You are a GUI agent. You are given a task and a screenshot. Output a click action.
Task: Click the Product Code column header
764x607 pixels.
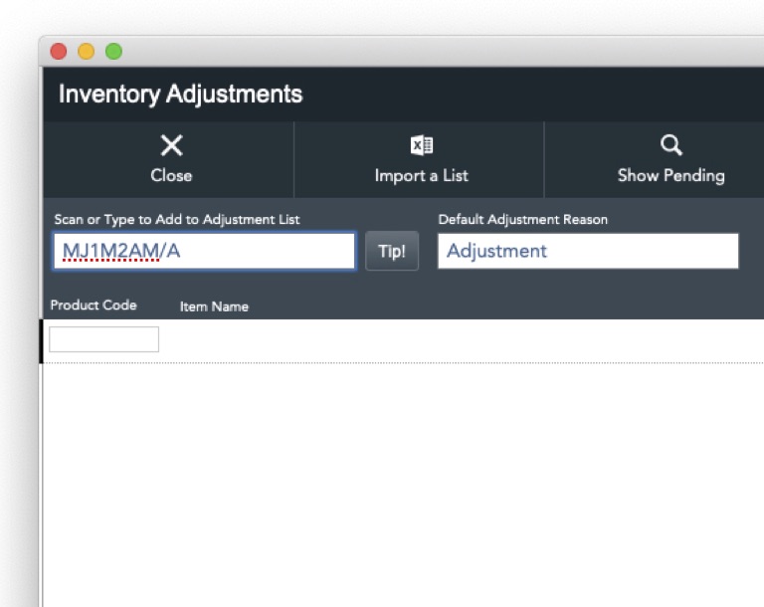(x=94, y=305)
